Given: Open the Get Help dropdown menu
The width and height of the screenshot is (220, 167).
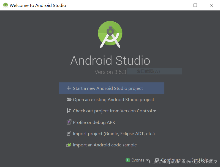Looking at the screenshot, I should pyautogui.click(x=202, y=160).
